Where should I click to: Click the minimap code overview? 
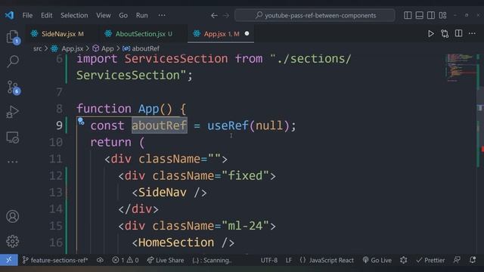[x=461, y=68]
